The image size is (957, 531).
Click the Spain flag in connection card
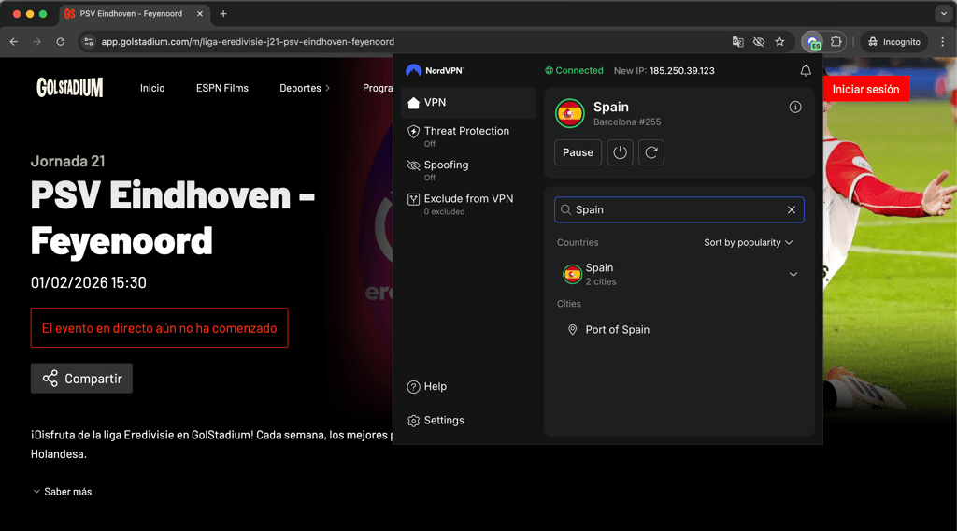pos(570,113)
